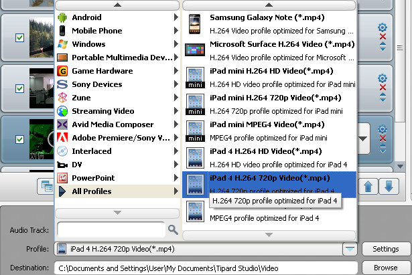
Task: Click the Avid Media Composer icon
Action: 62,124
